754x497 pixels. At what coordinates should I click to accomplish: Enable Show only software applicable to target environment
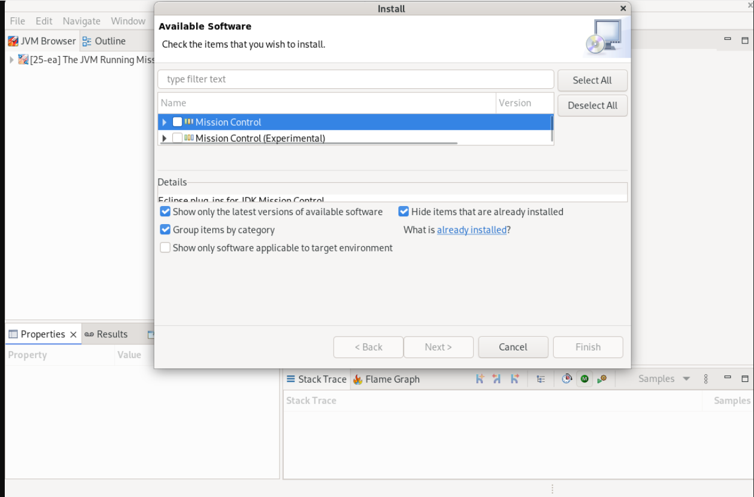(x=165, y=248)
